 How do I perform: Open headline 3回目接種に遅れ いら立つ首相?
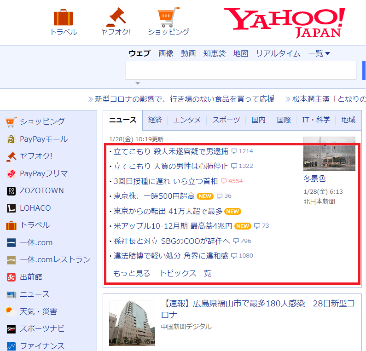(x=166, y=181)
